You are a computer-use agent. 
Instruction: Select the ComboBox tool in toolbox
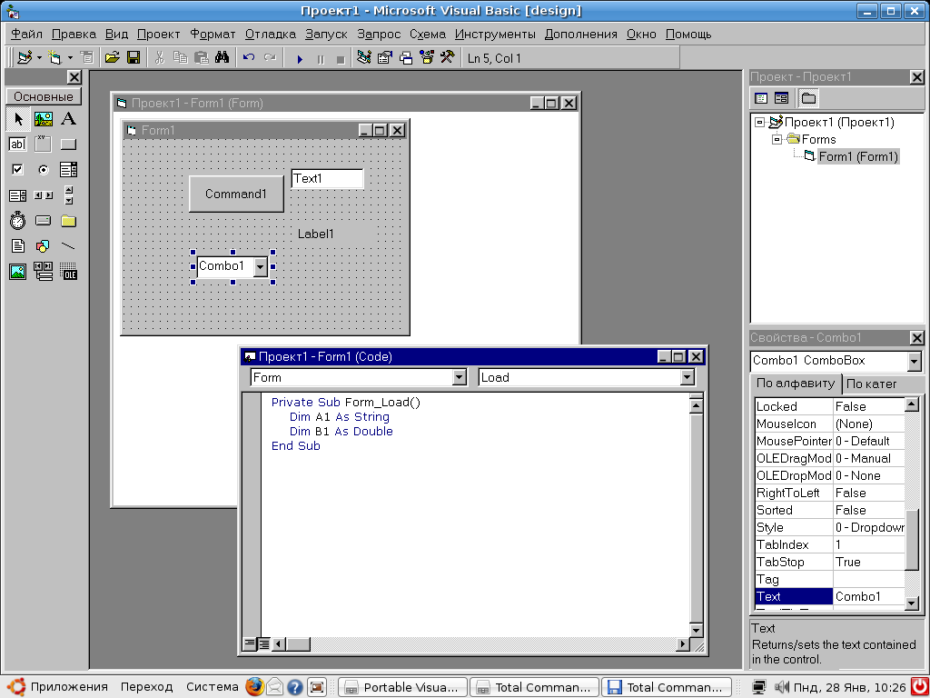click(69, 170)
